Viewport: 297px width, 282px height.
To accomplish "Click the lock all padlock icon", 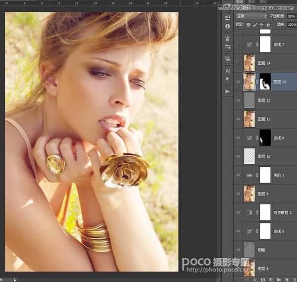I will pyautogui.click(x=268, y=25).
